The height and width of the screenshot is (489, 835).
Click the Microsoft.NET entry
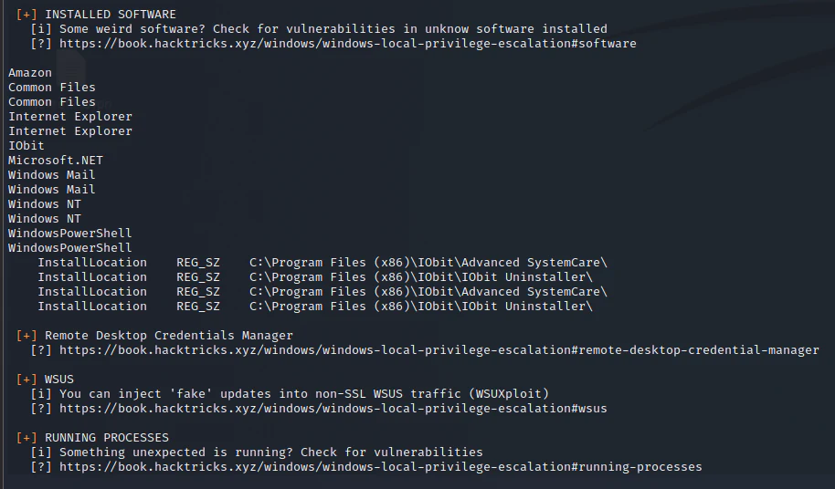[56, 161]
